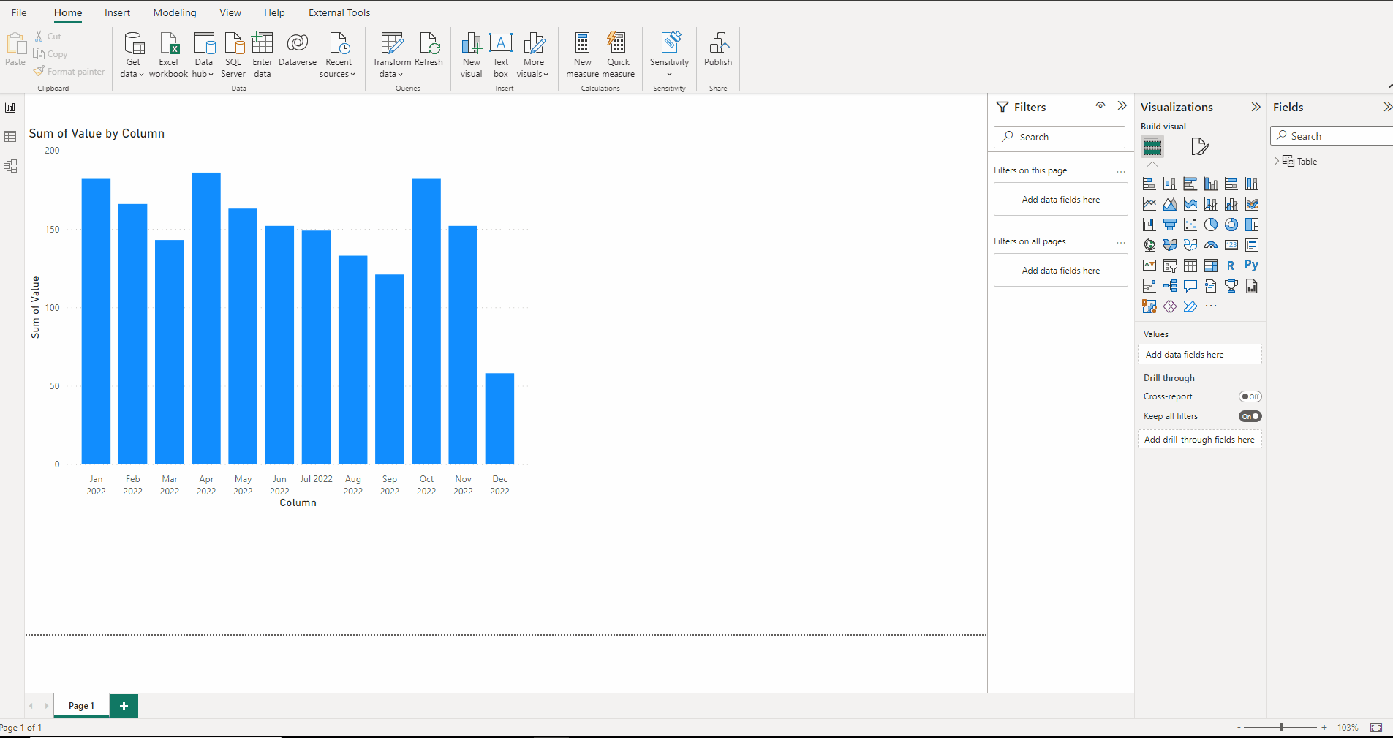
Task: Switch to the Modeling ribbon tab
Action: 175,12
